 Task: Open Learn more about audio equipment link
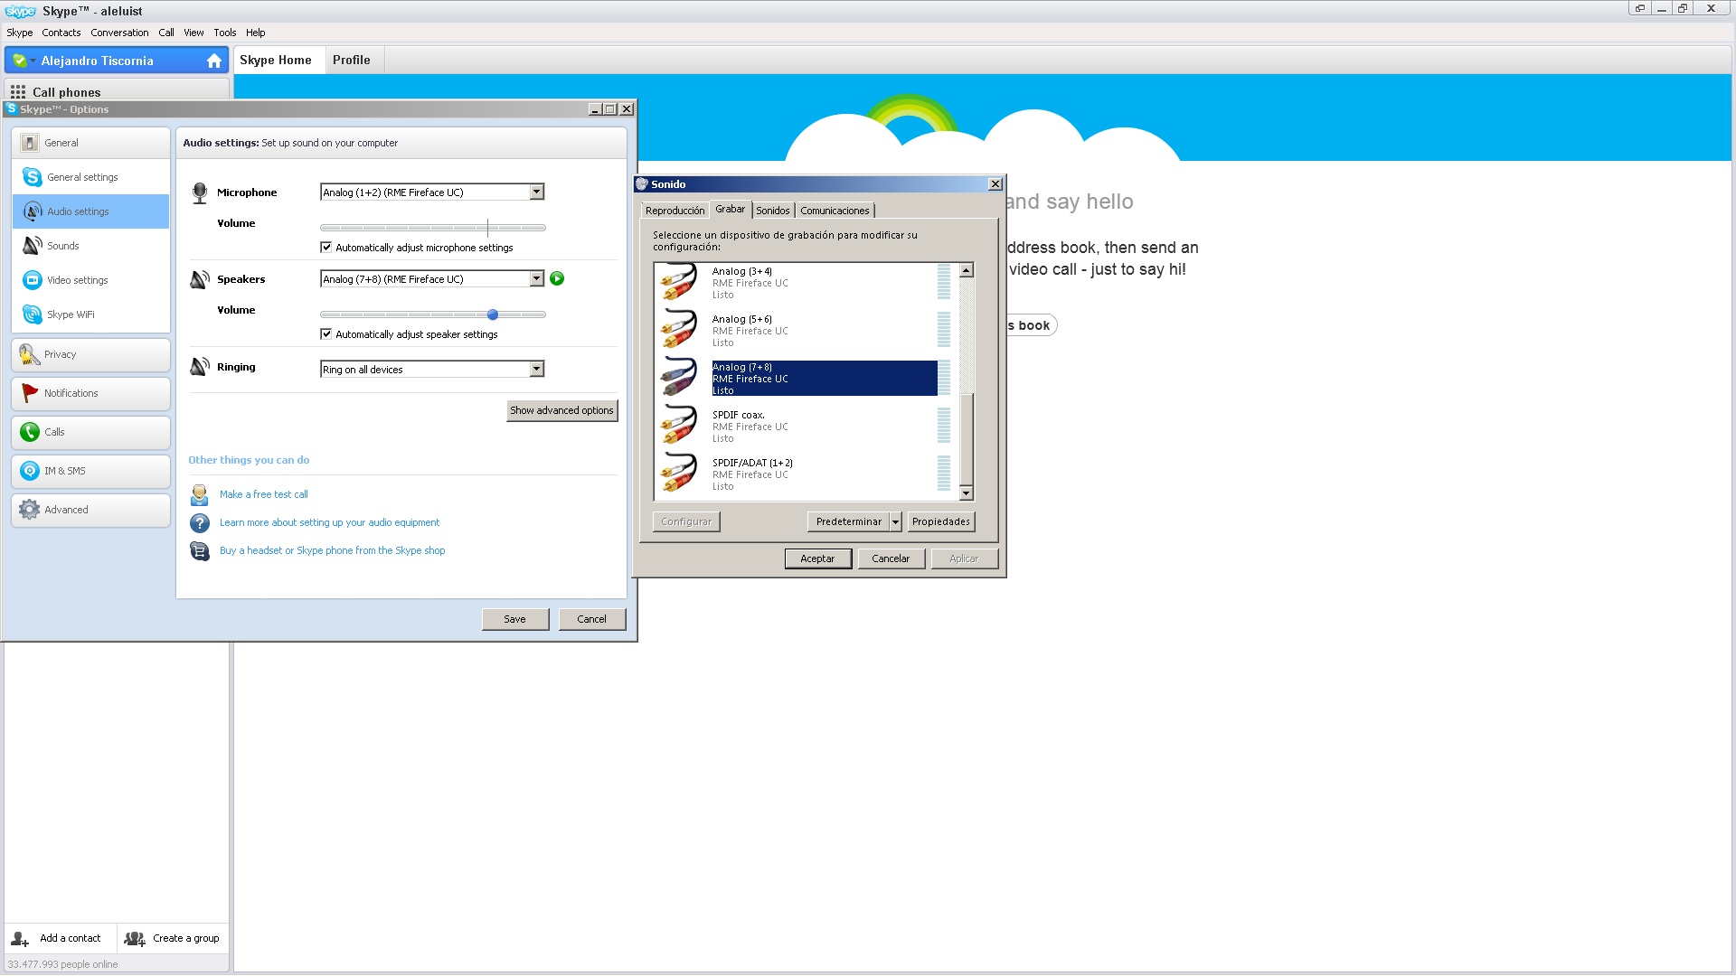tap(329, 523)
